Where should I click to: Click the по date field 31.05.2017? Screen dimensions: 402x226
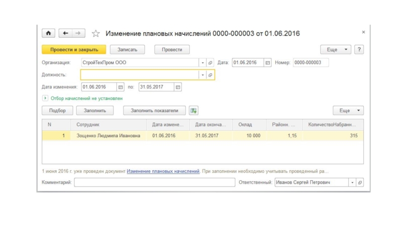[156, 87]
